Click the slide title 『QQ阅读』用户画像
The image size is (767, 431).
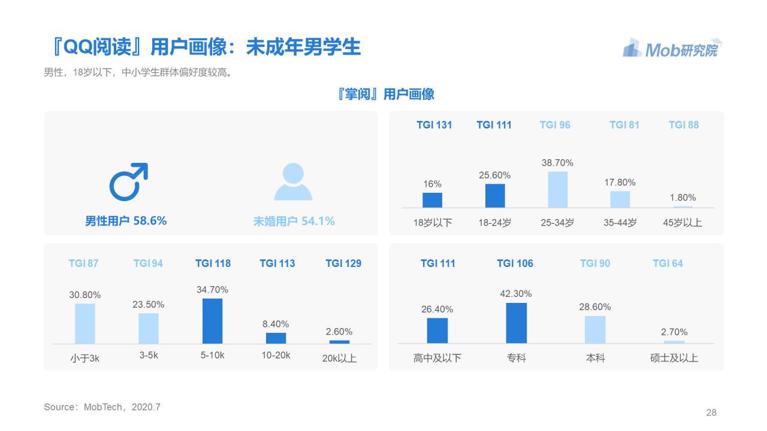[204, 46]
